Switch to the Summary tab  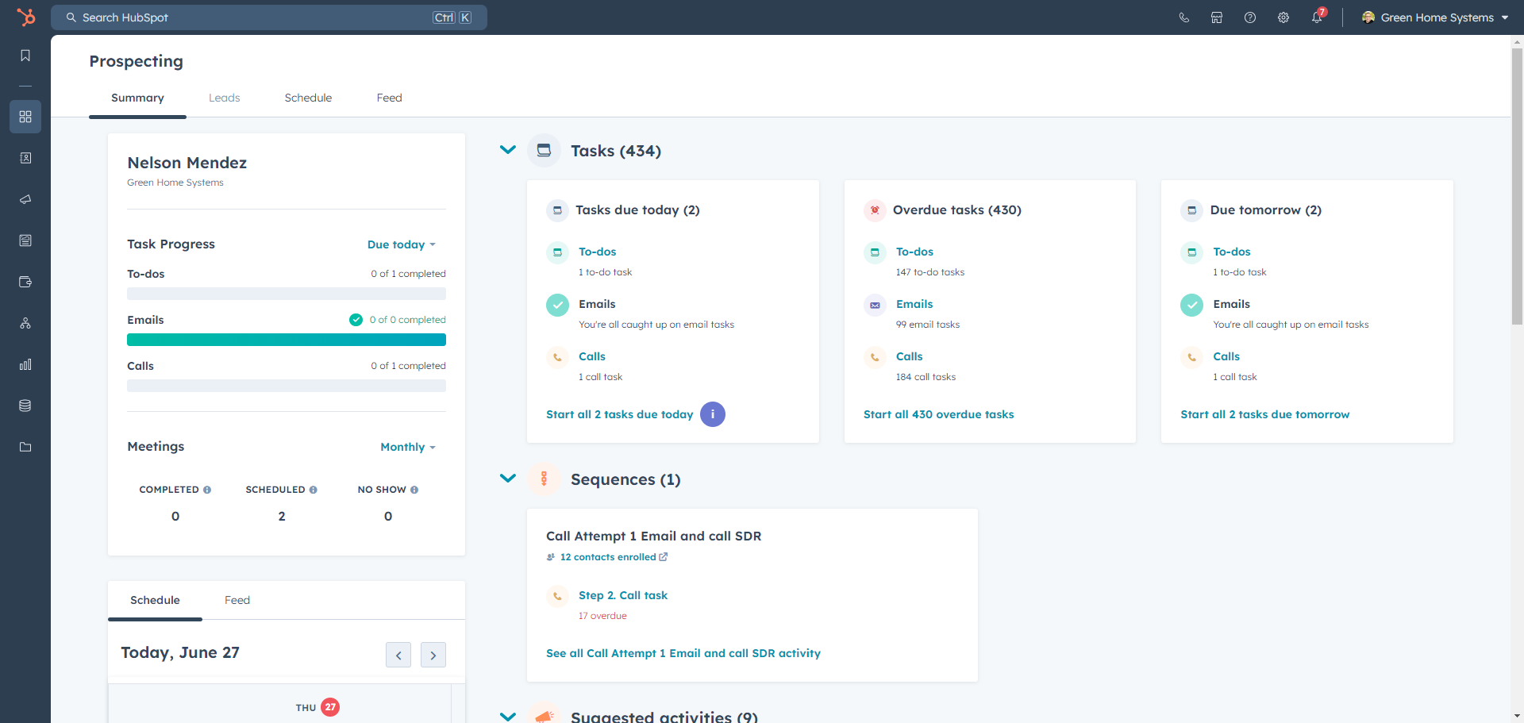click(137, 98)
